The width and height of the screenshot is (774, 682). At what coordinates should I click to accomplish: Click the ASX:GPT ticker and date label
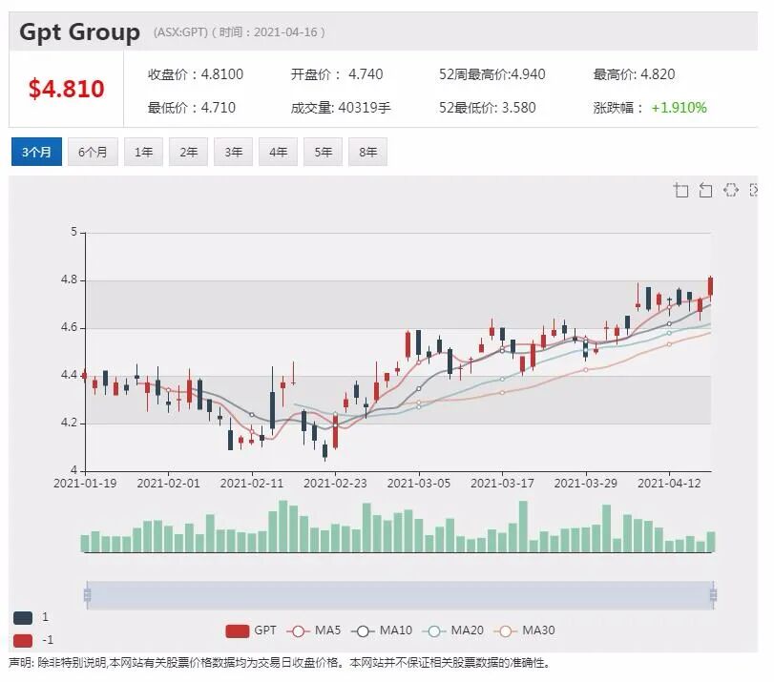[239, 32]
